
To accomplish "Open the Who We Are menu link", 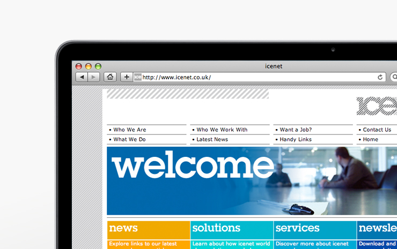I will [130, 130].
